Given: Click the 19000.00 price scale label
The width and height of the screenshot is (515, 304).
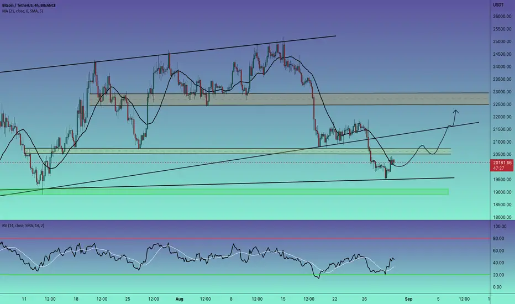Looking at the screenshot, I should [502, 192].
